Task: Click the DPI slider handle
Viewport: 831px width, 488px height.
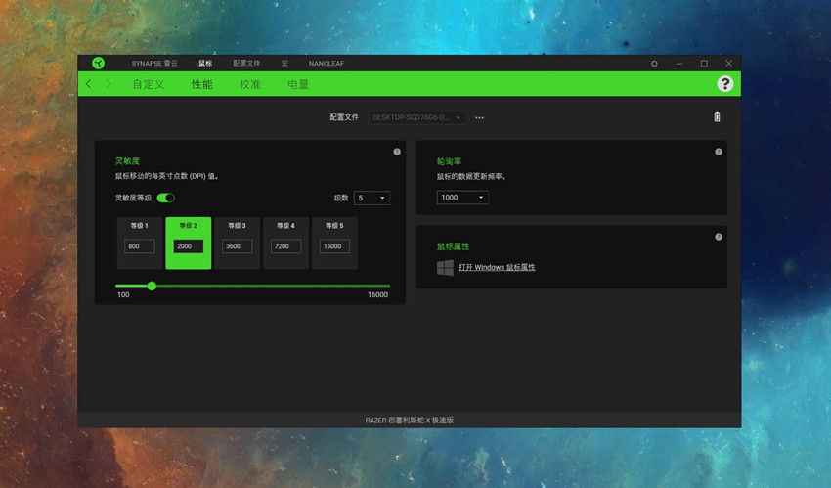Action: point(152,286)
